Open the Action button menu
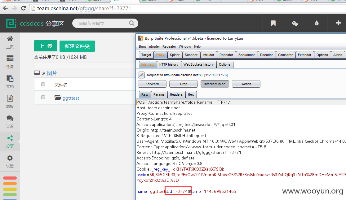The width and height of the screenshot is (346, 200). tap(246, 84)
